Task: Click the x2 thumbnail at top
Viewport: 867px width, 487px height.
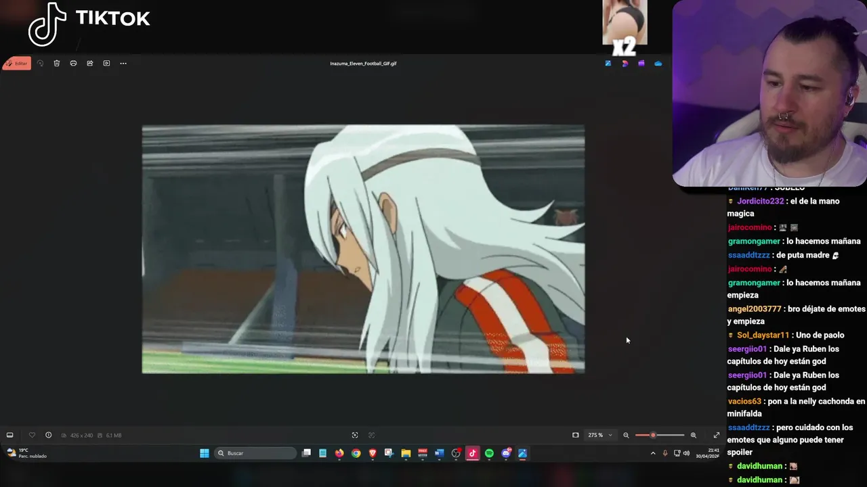Action: 625,28
